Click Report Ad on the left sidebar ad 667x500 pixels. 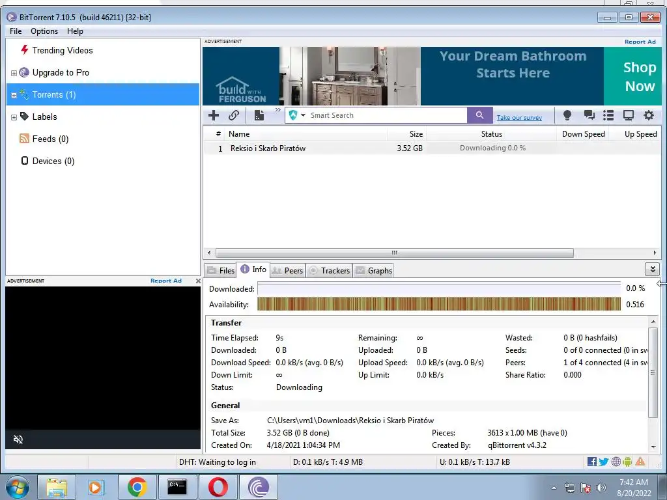click(166, 281)
